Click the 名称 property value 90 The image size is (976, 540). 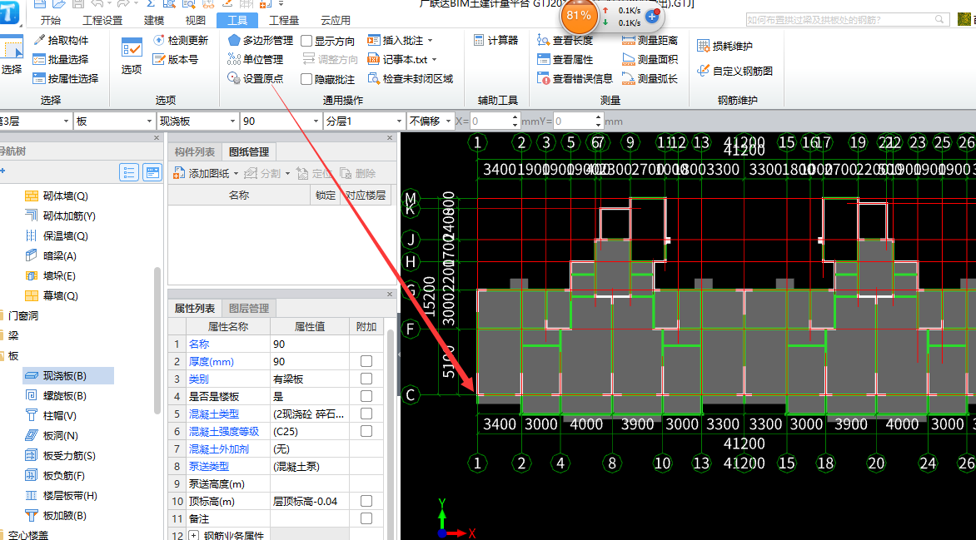309,344
